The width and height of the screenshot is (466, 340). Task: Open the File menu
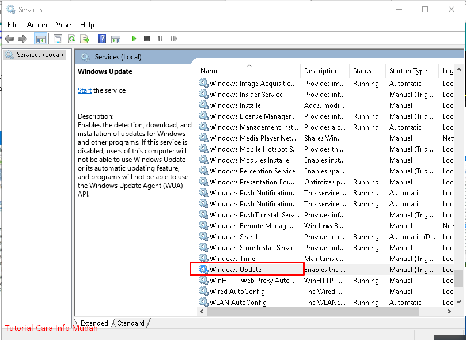(x=13, y=25)
